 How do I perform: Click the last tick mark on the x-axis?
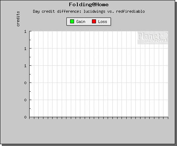[x=168, y=118]
